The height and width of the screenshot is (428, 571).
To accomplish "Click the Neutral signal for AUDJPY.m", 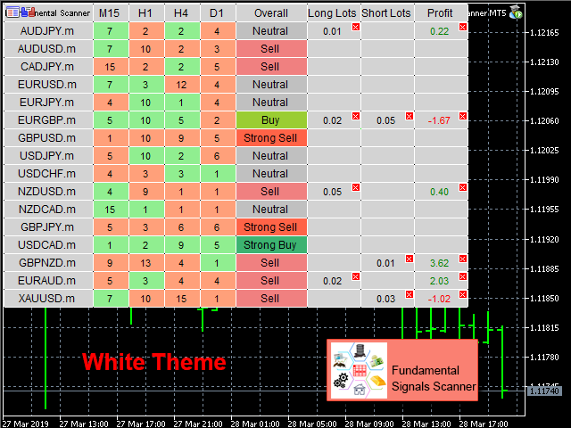I will 271,31.
